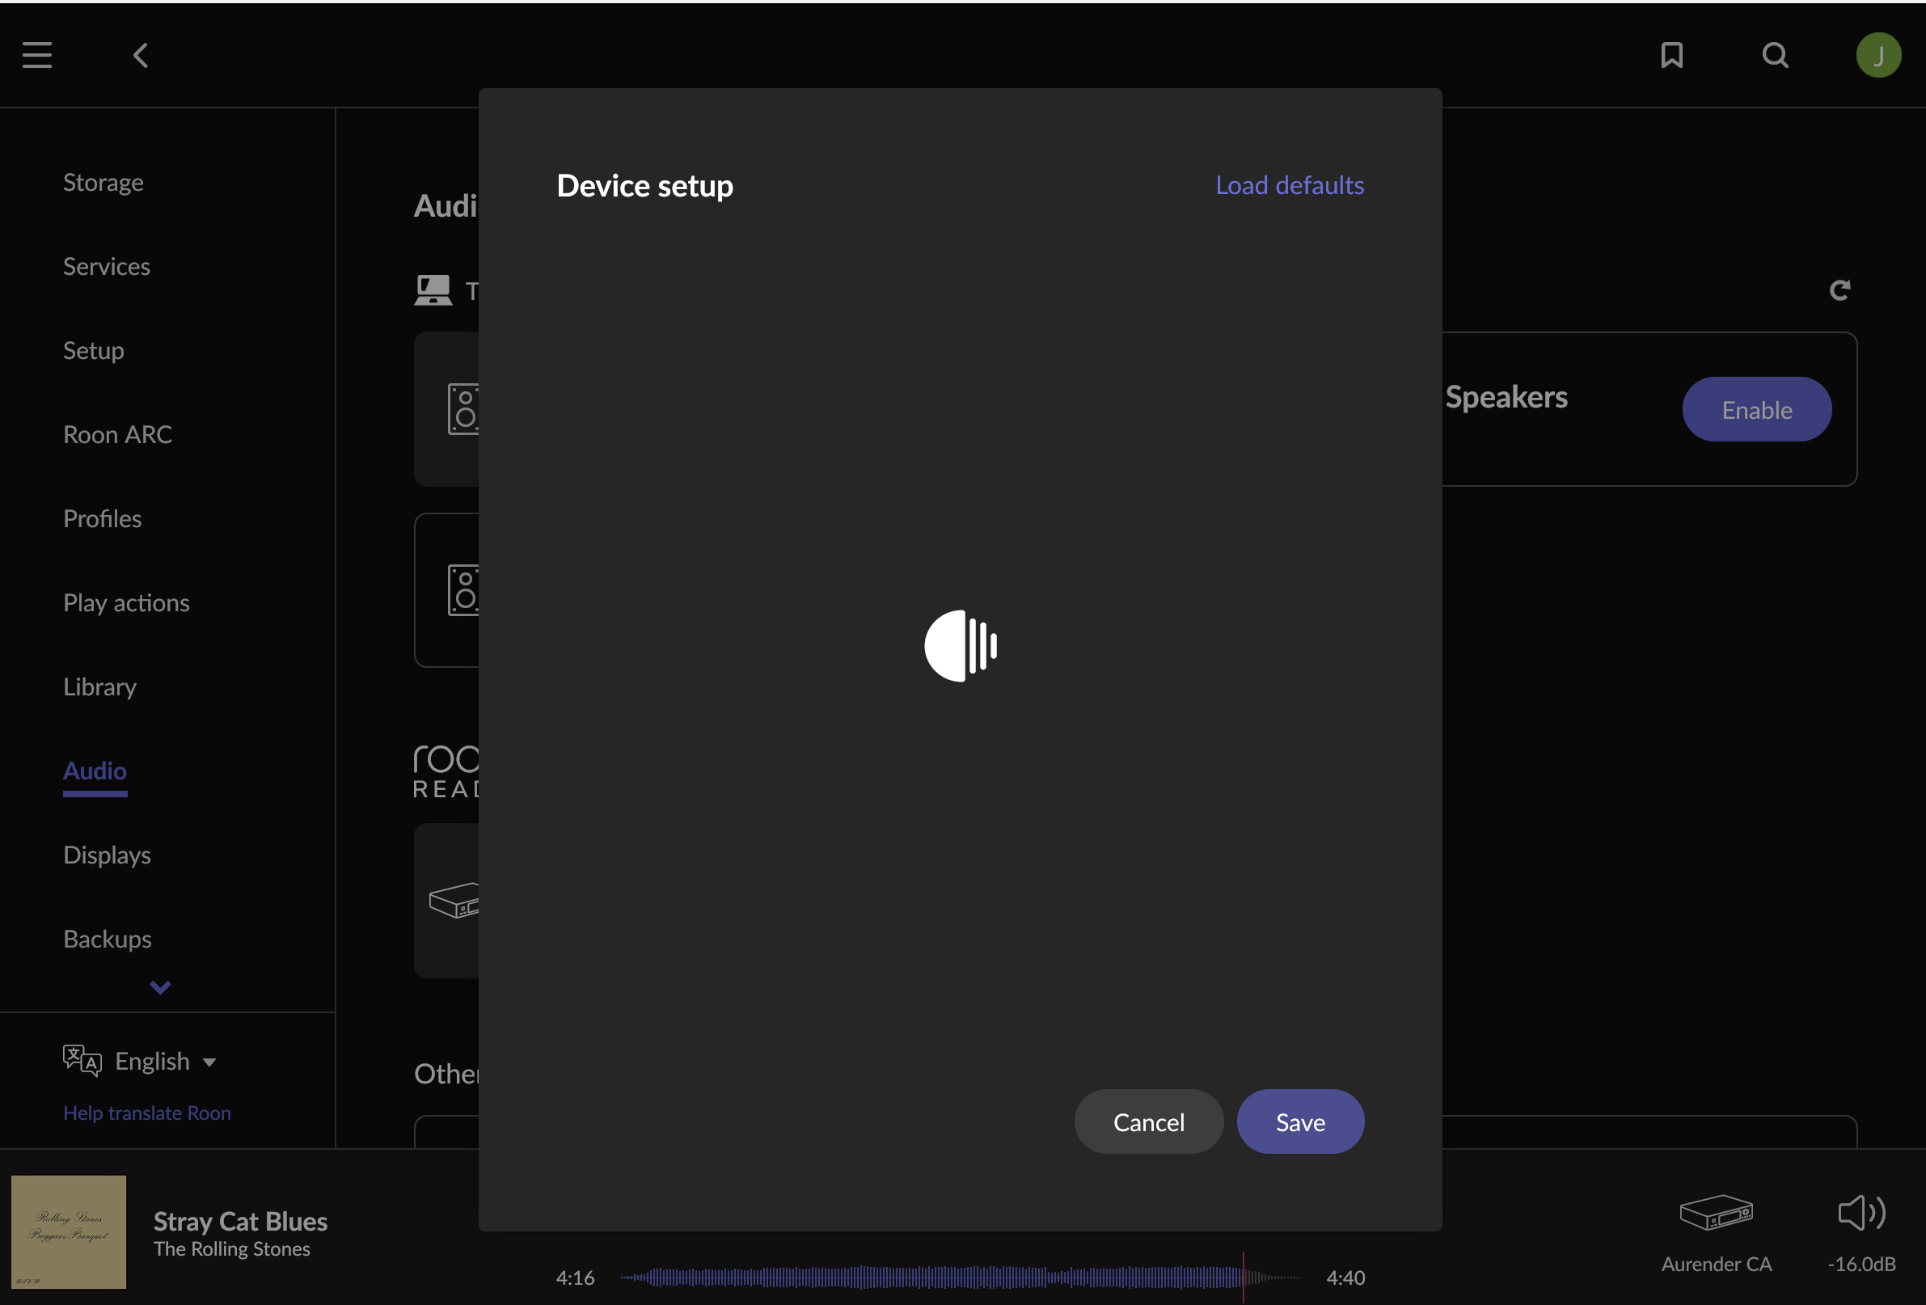This screenshot has height=1305, width=1926.
Task: Open Play actions settings tab
Action: pos(127,602)
